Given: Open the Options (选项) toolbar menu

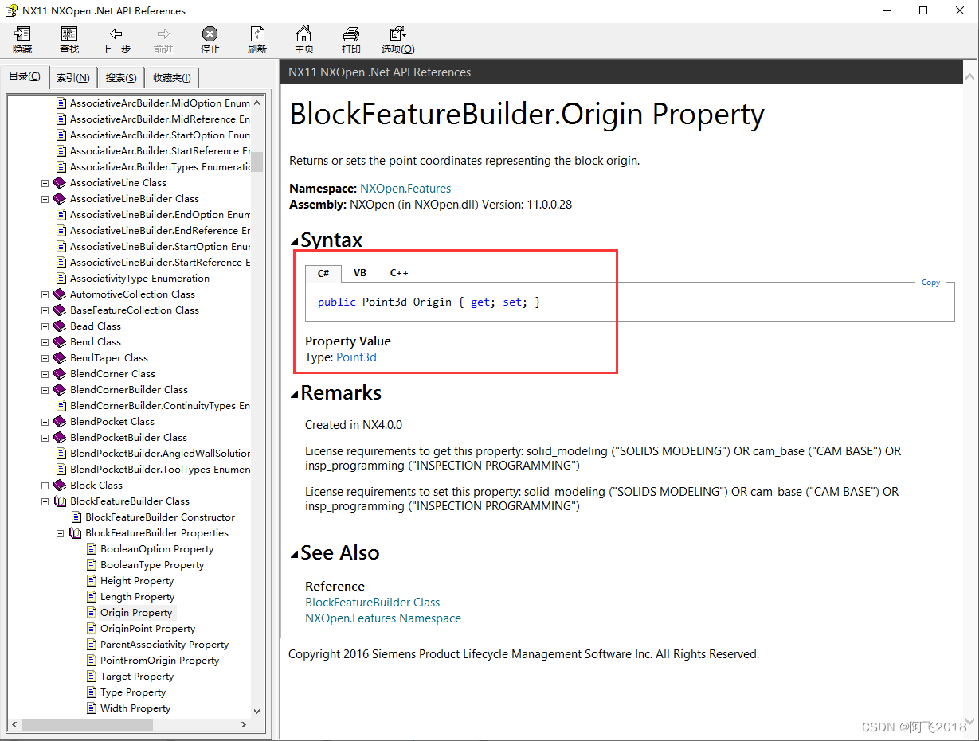Looking at the screenshot, I should 397,40.
